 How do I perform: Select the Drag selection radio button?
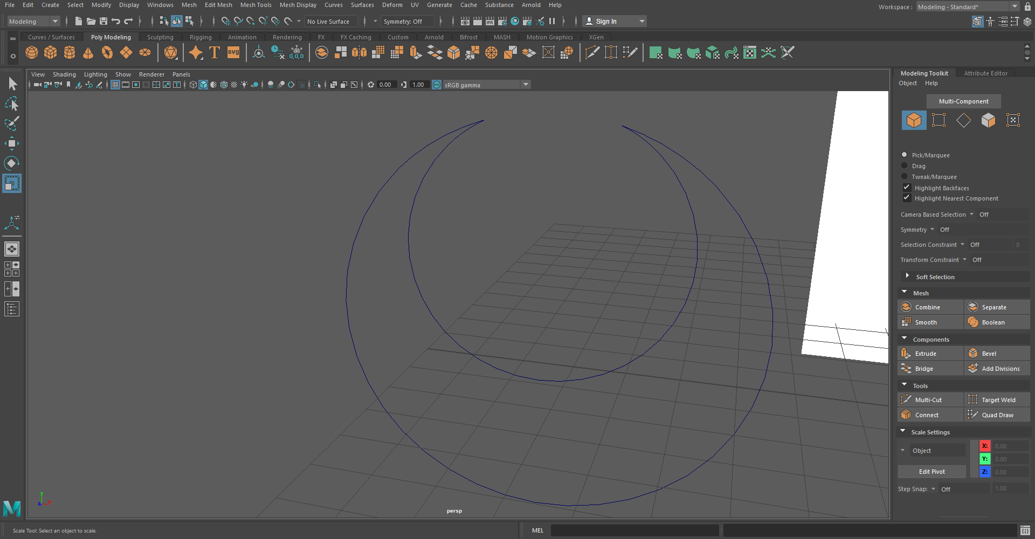click(903, 165)
